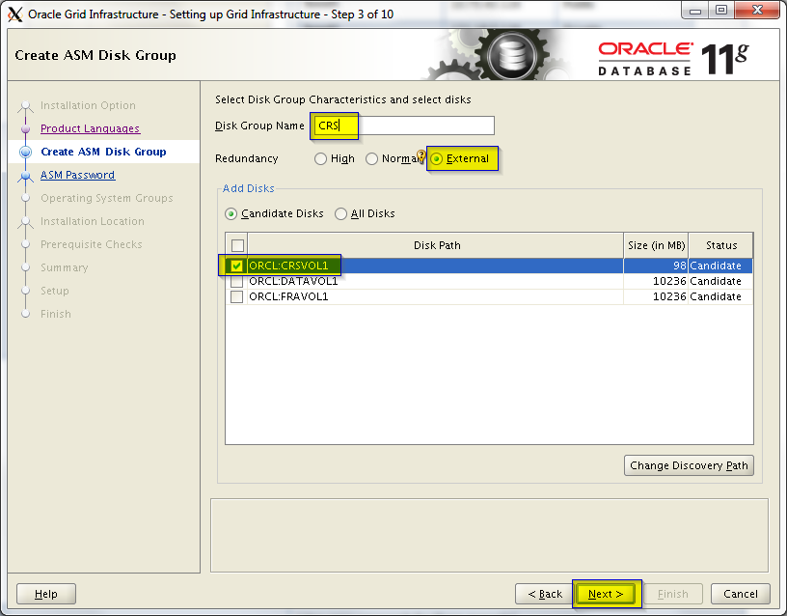This screenshot has width=787, height=616.
Task: Select Candidate Disks radio button
Action: pos(231,214)
